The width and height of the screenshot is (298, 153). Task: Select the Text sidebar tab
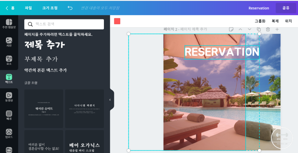(9, 79)
